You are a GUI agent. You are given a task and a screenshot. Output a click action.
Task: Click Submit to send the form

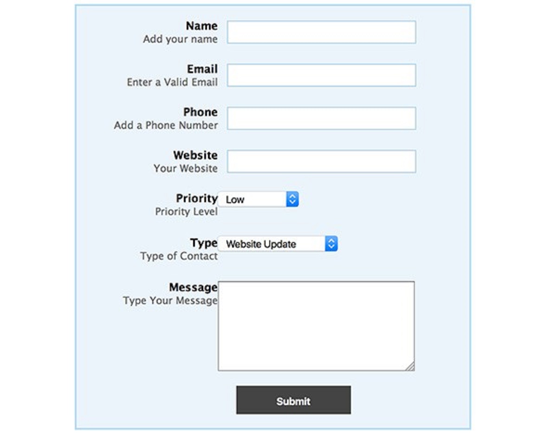(x=293, y=400)
